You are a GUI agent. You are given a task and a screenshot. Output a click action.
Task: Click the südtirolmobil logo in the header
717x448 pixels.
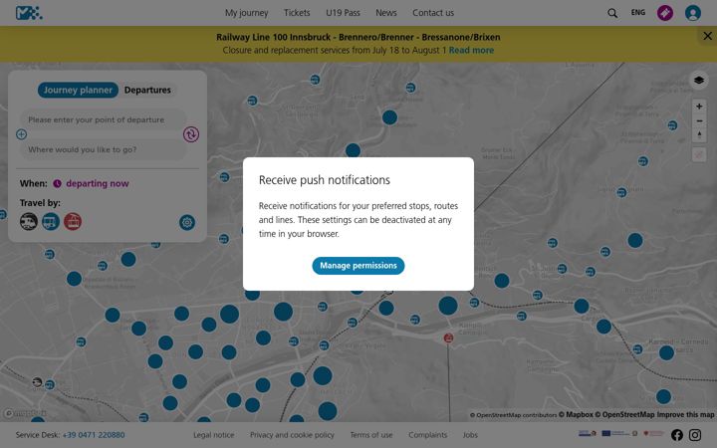pyautogui.click(x=29, y=13)
